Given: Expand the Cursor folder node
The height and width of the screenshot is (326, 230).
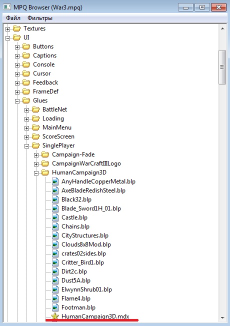Looking at the screenshot, I should pos(17,74).
